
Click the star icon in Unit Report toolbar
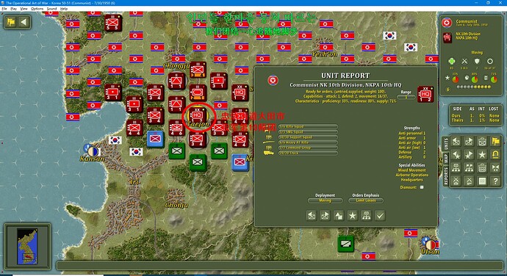coord(353,216)
